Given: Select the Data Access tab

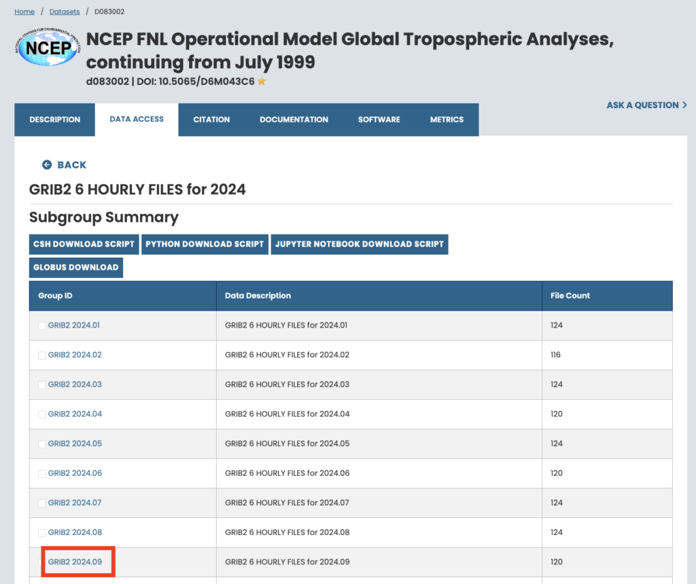Looking at the screenshot, I should tap(137, 120).
